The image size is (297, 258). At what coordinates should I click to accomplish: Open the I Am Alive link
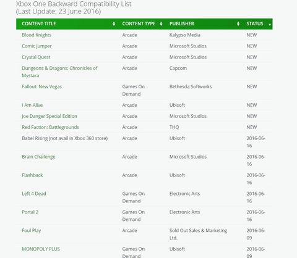tap(32, 105)
